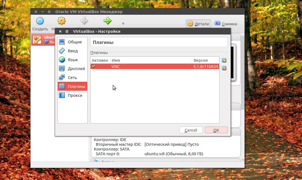Close the VirtualBox Настройки dialog

tap(60, 31)
